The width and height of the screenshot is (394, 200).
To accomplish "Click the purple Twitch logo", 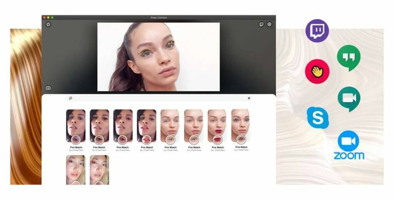I will tap(317, 31).
